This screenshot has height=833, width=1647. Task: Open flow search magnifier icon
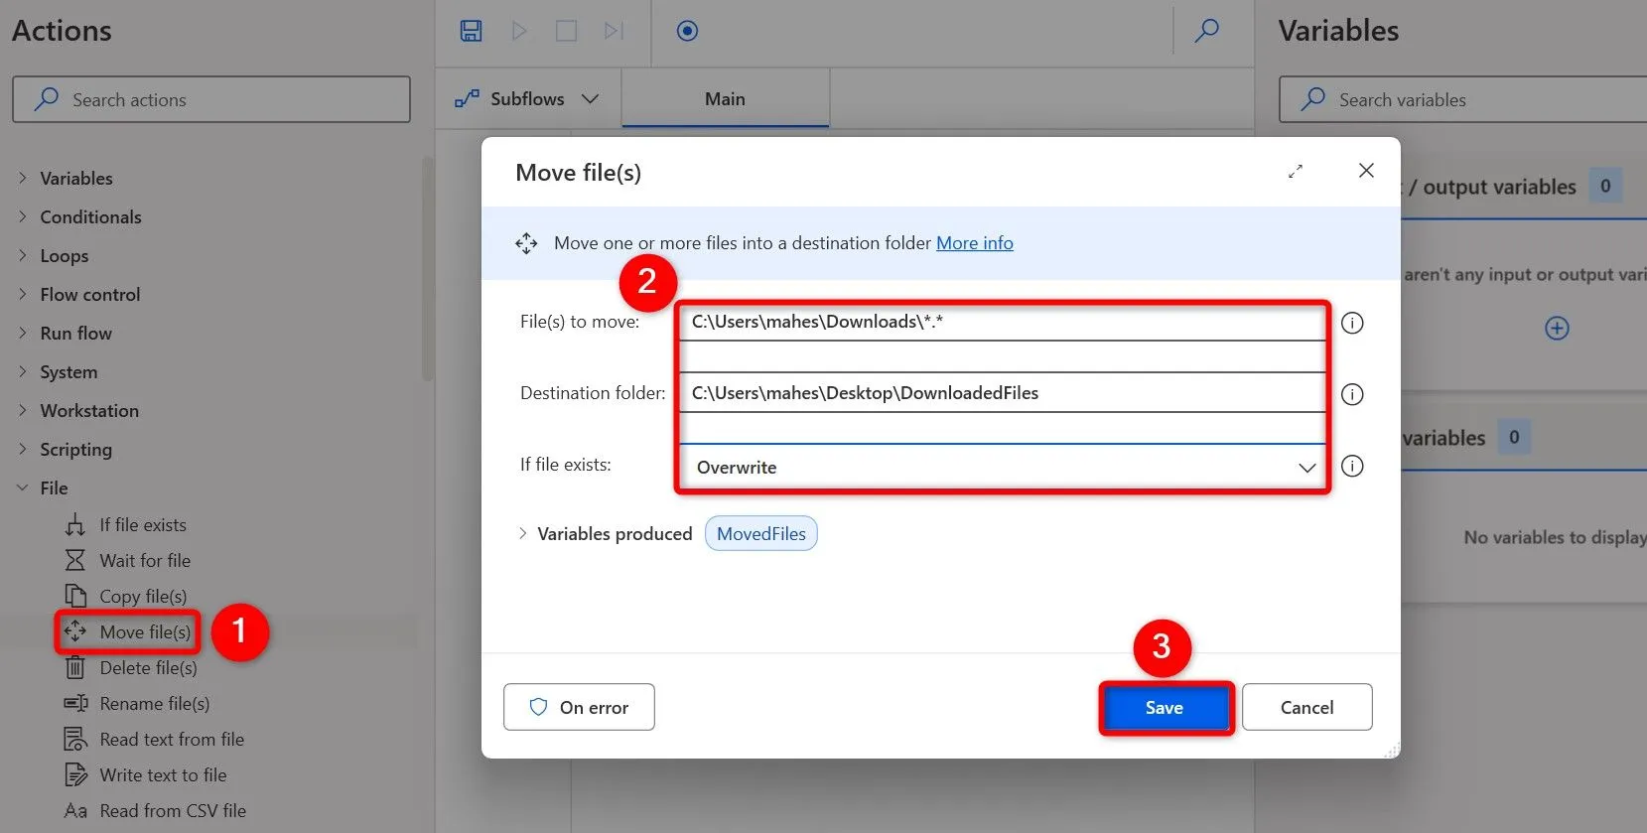[x=1206, y=31]
